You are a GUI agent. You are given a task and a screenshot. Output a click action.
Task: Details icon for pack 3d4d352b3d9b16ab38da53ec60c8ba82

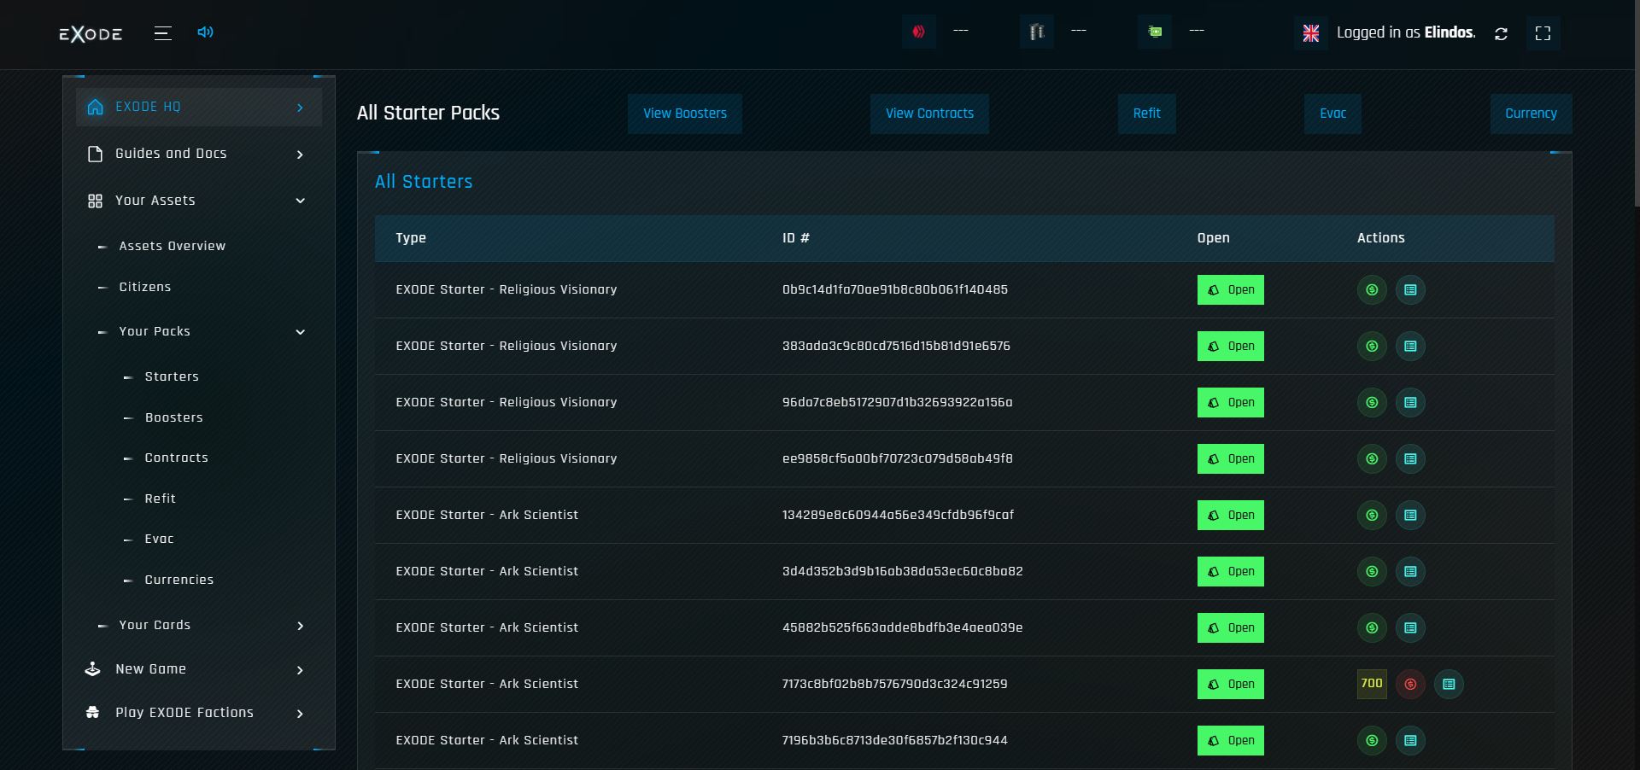(1410, 572)
